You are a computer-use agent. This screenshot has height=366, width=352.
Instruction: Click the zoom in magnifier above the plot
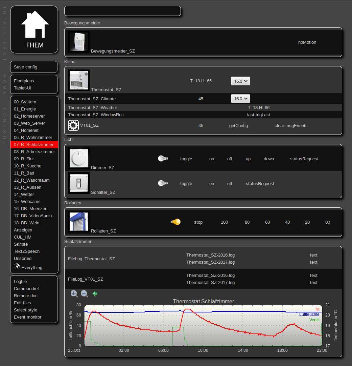74,294
